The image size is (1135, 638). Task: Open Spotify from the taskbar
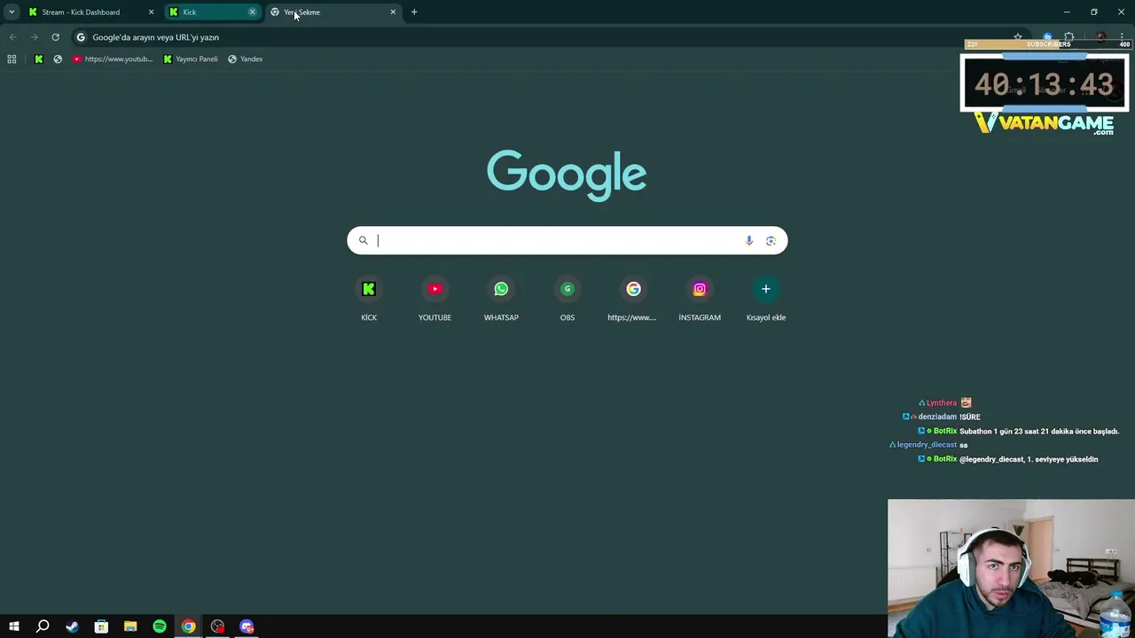point(160,626)
